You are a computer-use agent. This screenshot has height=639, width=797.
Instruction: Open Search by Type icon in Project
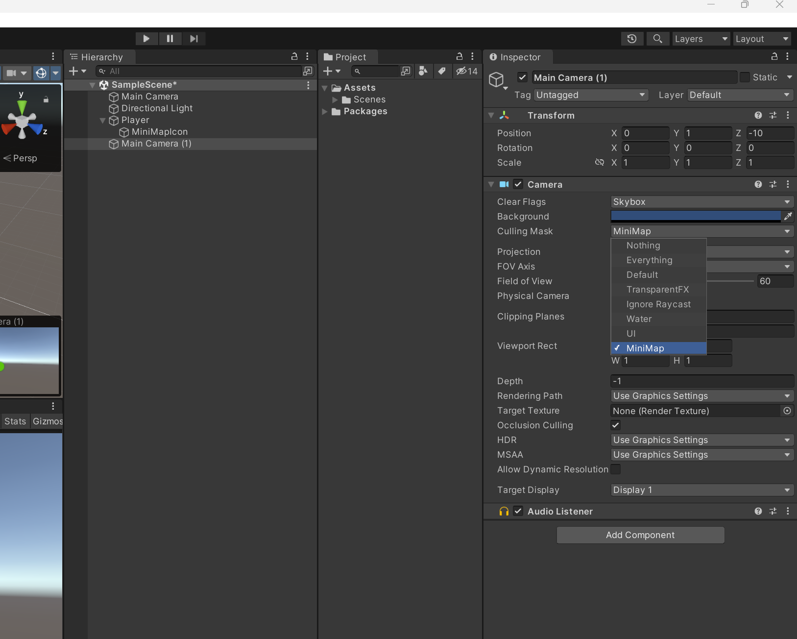[x=423, y=71]
